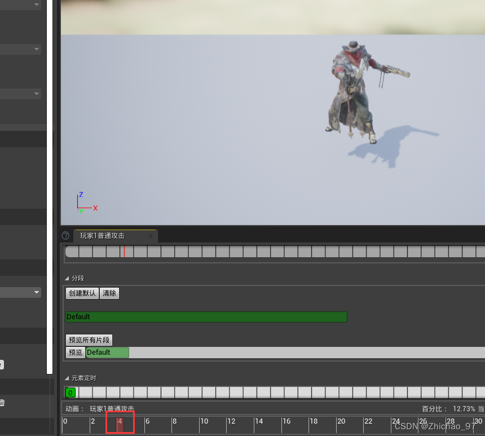Select the 玩家1普通攻击 montage tab

pos(115,236)
